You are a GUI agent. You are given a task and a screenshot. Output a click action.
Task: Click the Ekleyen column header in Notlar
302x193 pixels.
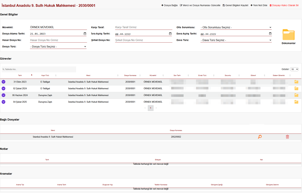click(x=158, y=160)
